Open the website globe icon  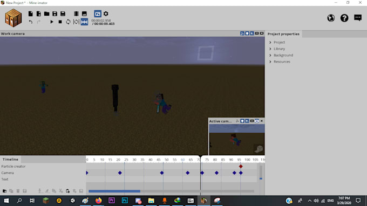331,18
